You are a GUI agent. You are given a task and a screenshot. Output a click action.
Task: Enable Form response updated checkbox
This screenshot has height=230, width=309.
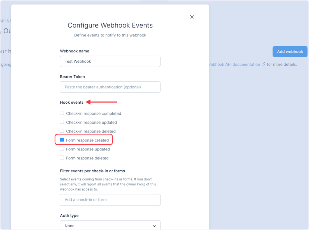(x=62, y=149)
